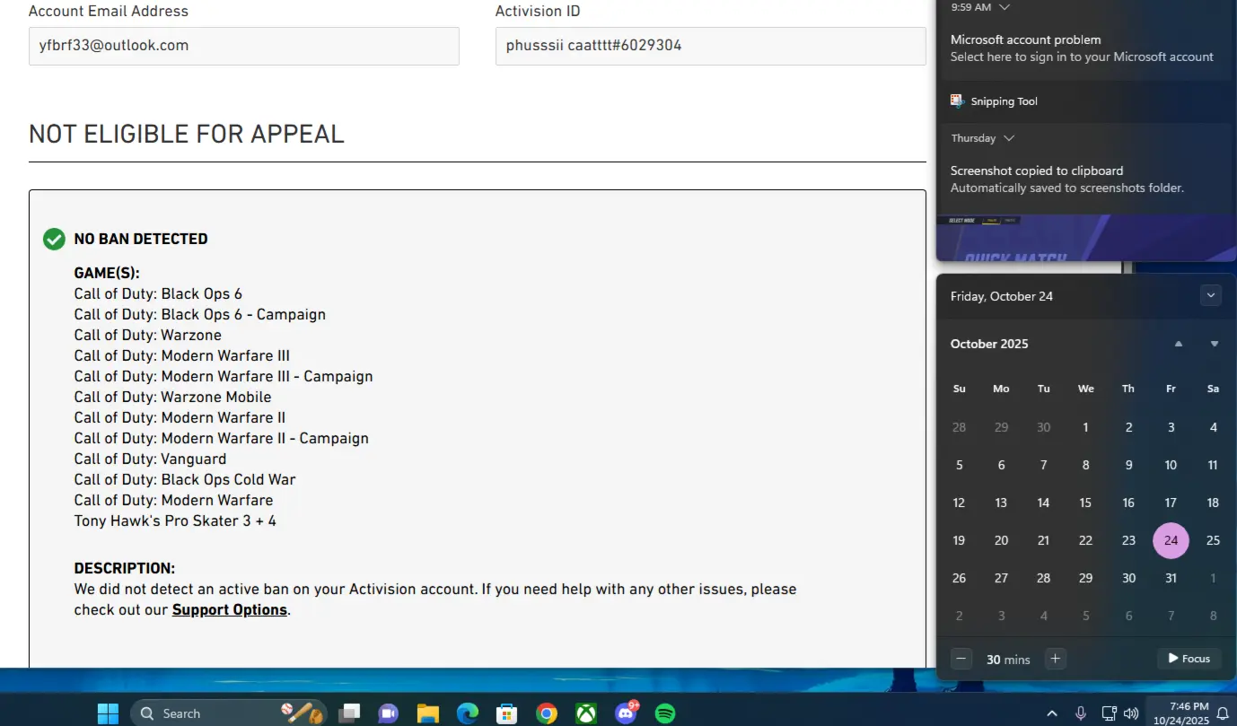Click the NOT ELIGIBLE FOR APPEAL heading
Viewport: 1237px width, 726px height.
[x=187, y=134]
